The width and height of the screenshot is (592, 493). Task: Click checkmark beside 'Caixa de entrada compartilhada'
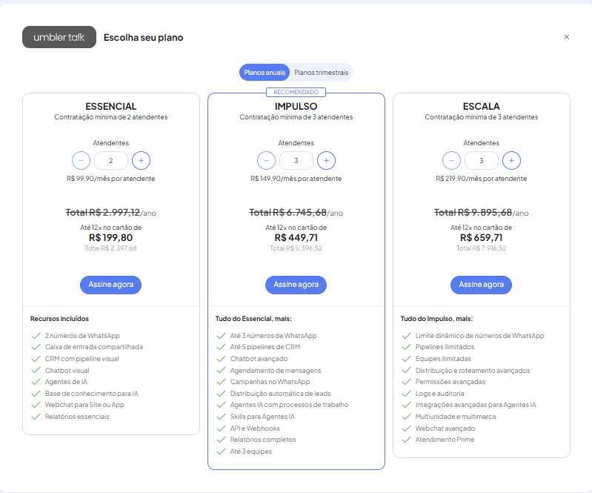click(36, 347)
